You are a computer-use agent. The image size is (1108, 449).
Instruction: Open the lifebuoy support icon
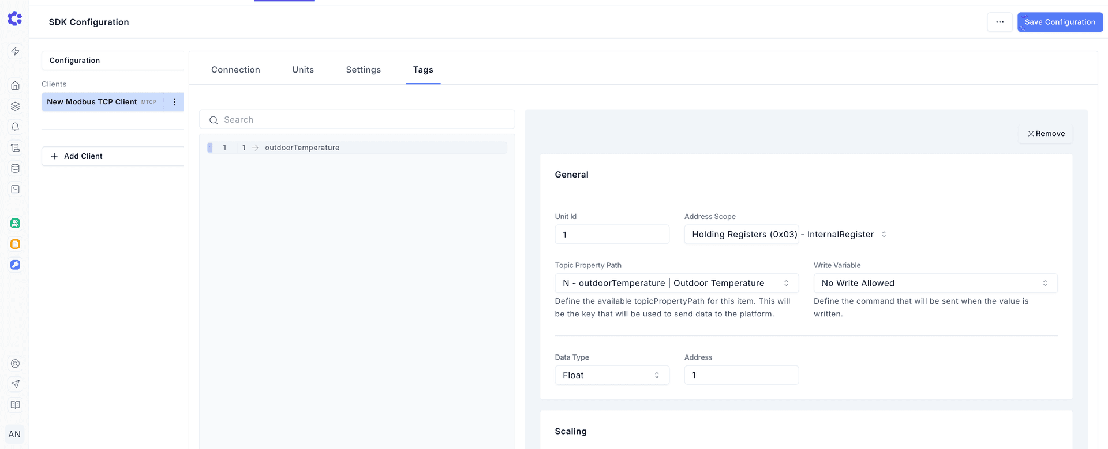click(x=16, y=364)
